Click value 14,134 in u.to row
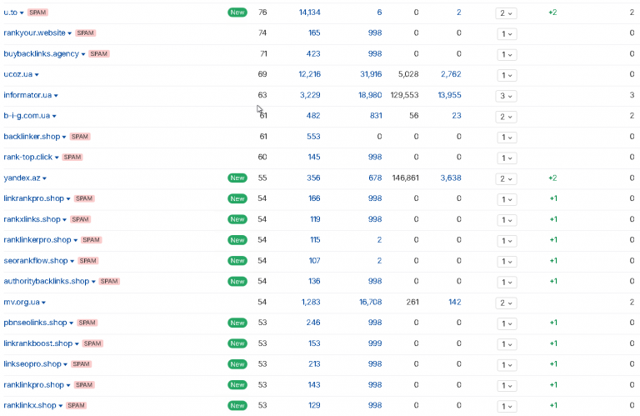Screen dimensions: 640x416 click(309, 13)
